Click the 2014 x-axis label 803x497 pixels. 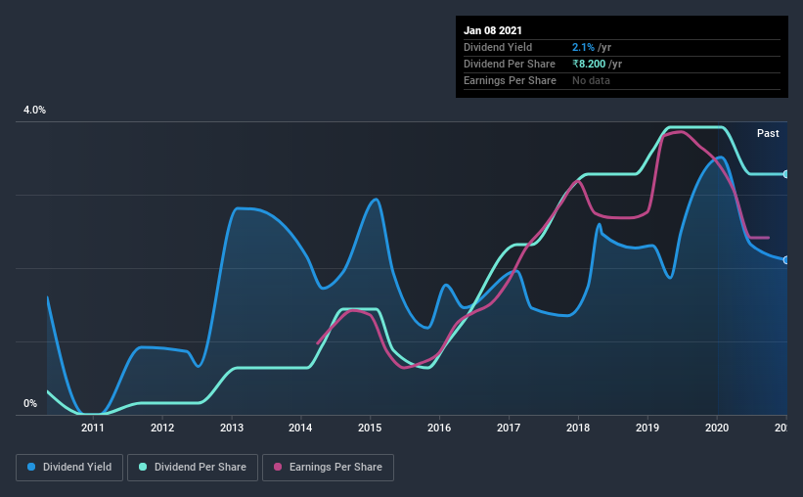coord(300,428)
